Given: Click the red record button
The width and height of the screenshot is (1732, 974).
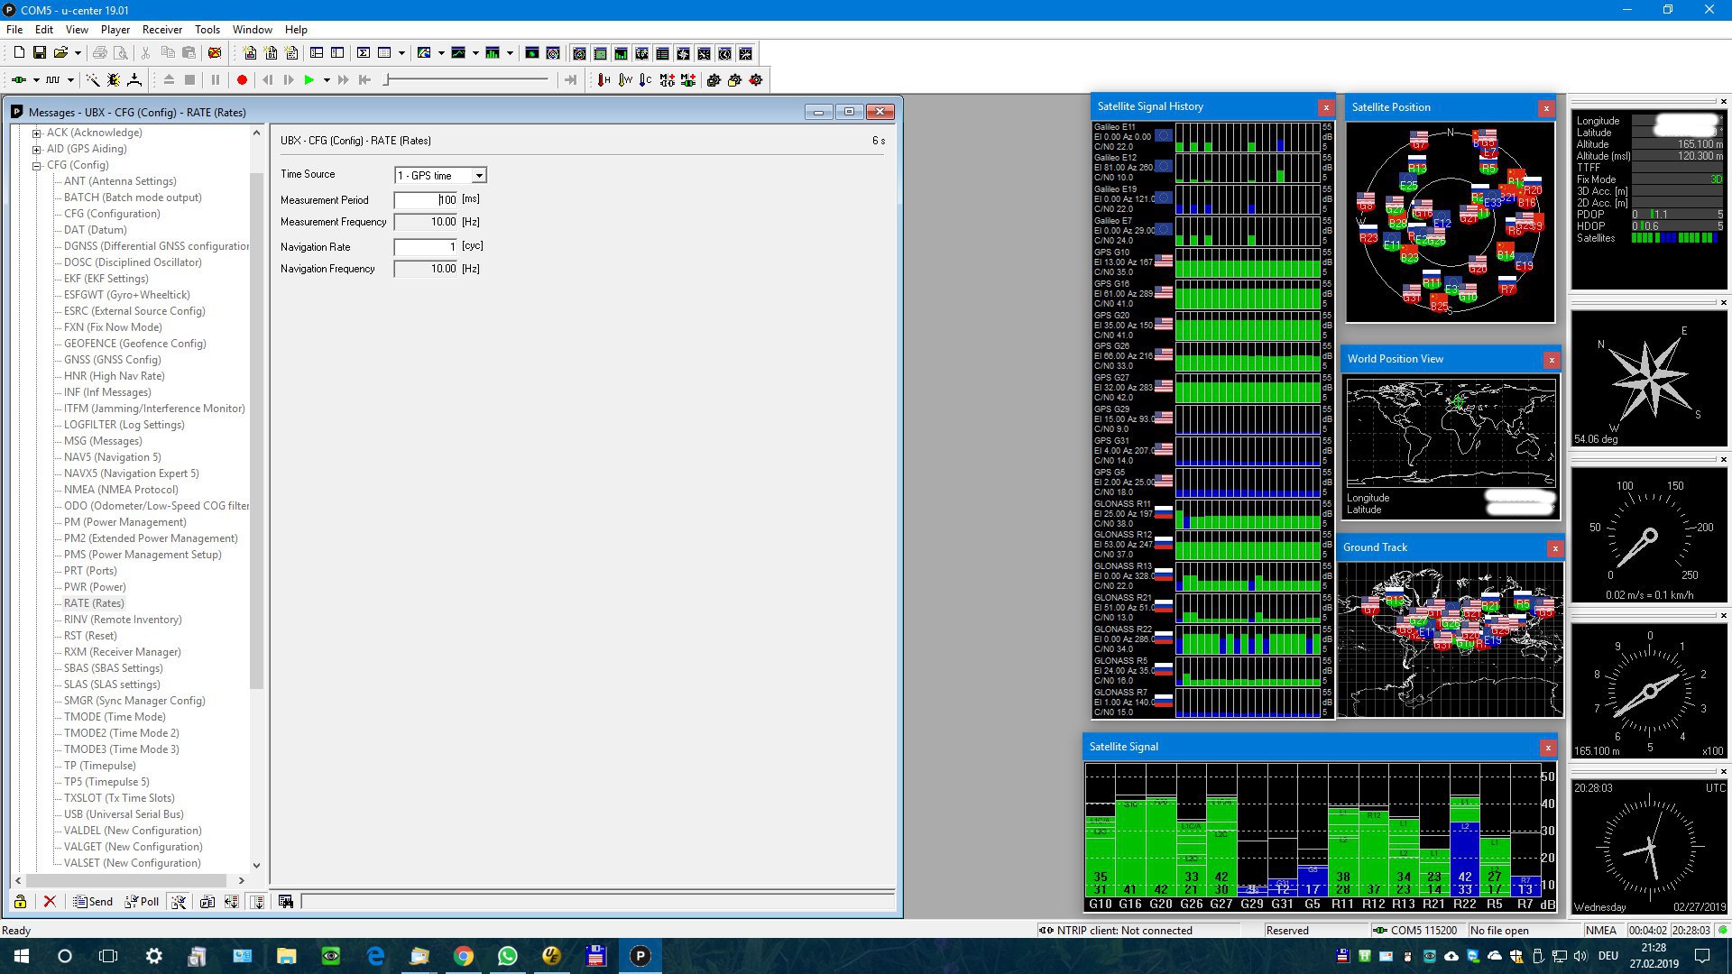Looking at the screenshot, I should 242,80.
